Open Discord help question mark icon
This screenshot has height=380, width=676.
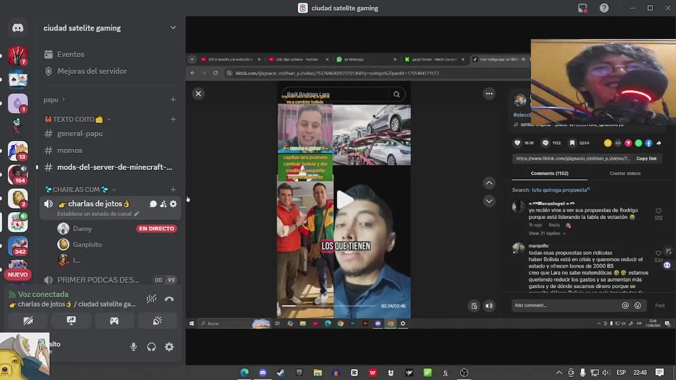[604, 8]
